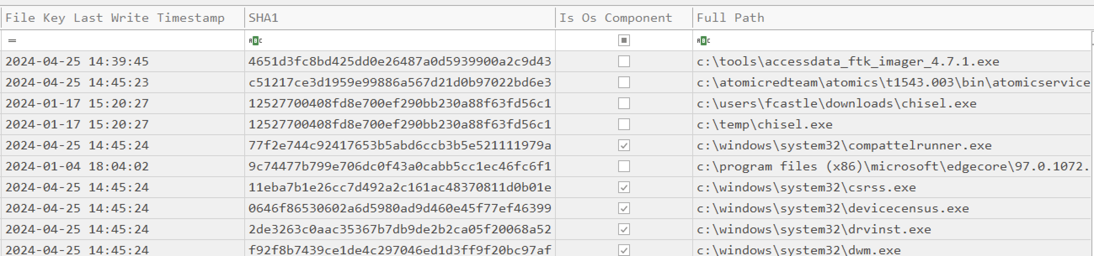Screen dimensions: 1094x256
Task: Sort by the SHA1 column header
Action: pyautogui.click(x=400, y=18)
